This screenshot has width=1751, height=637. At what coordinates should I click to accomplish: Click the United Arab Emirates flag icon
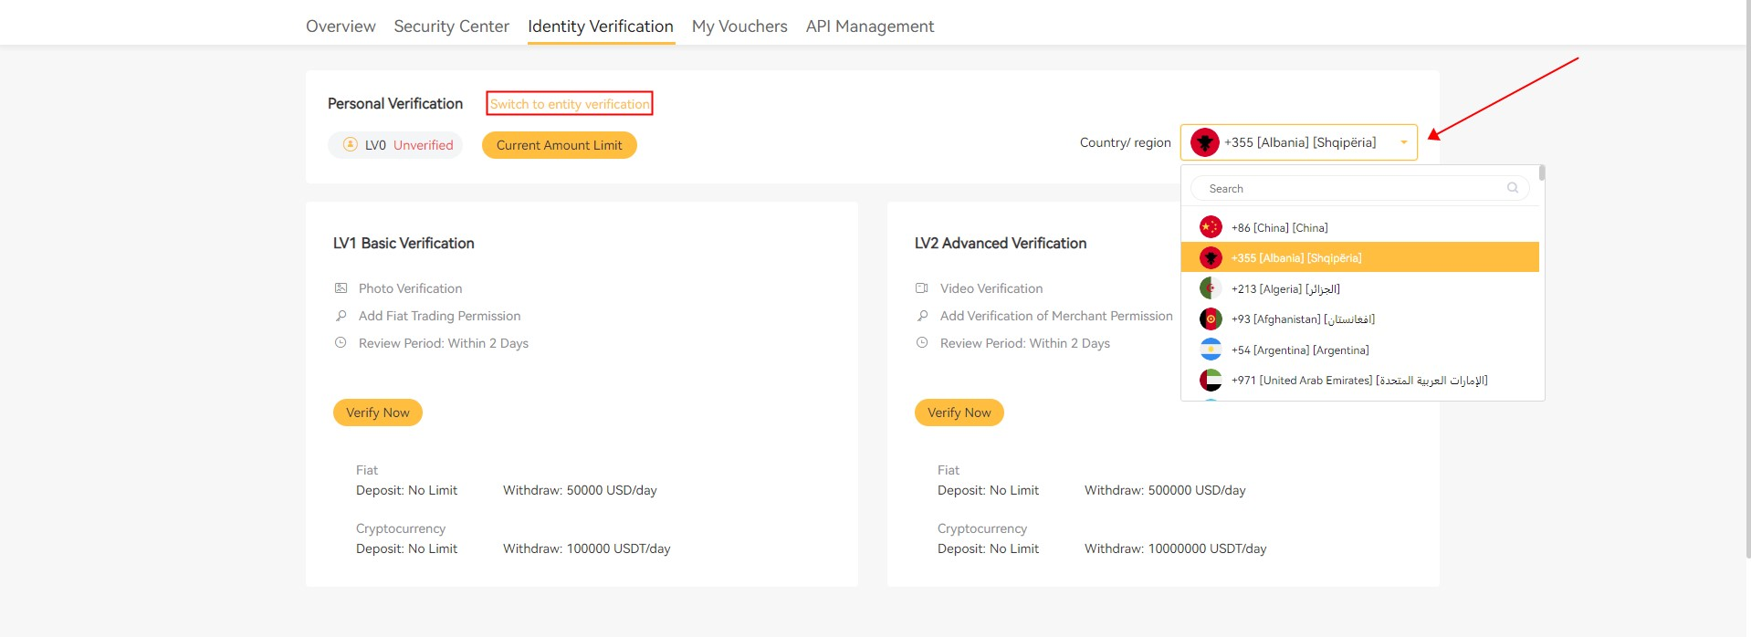click(1211, 381)
